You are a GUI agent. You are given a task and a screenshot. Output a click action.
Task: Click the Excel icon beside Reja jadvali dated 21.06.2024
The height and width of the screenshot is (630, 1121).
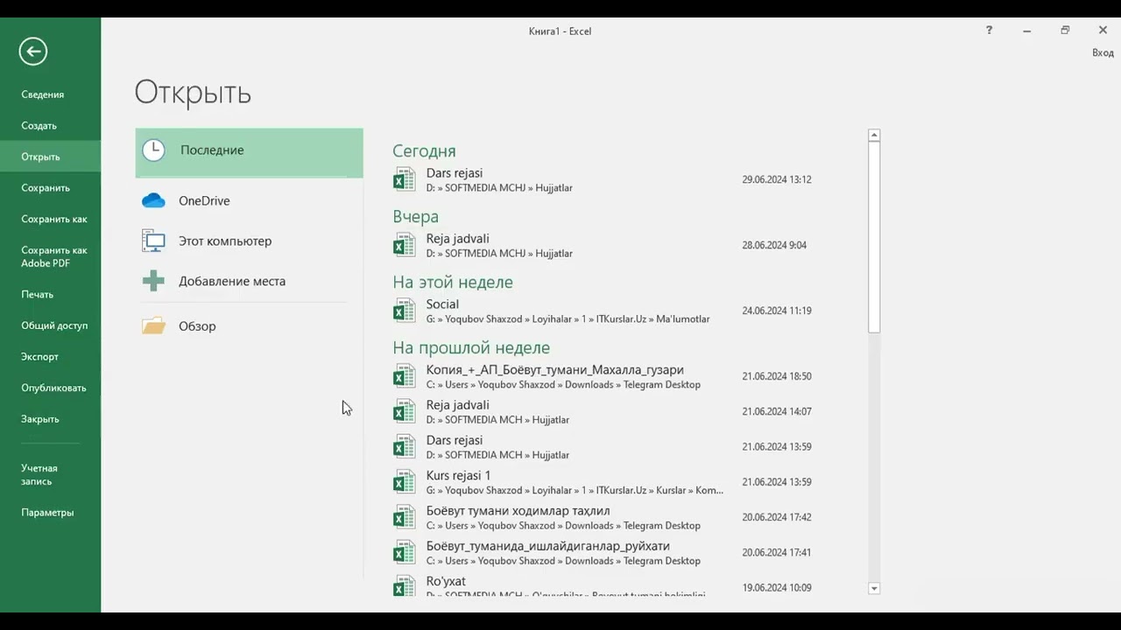(404, 411)
